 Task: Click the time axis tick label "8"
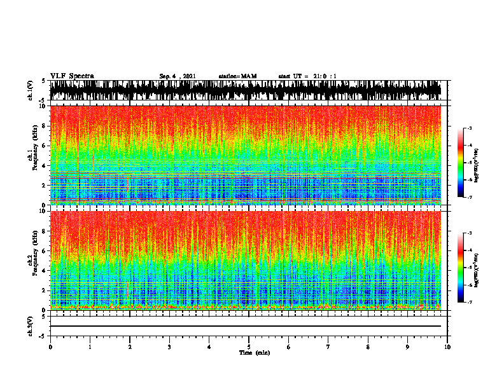coord(368,347)
